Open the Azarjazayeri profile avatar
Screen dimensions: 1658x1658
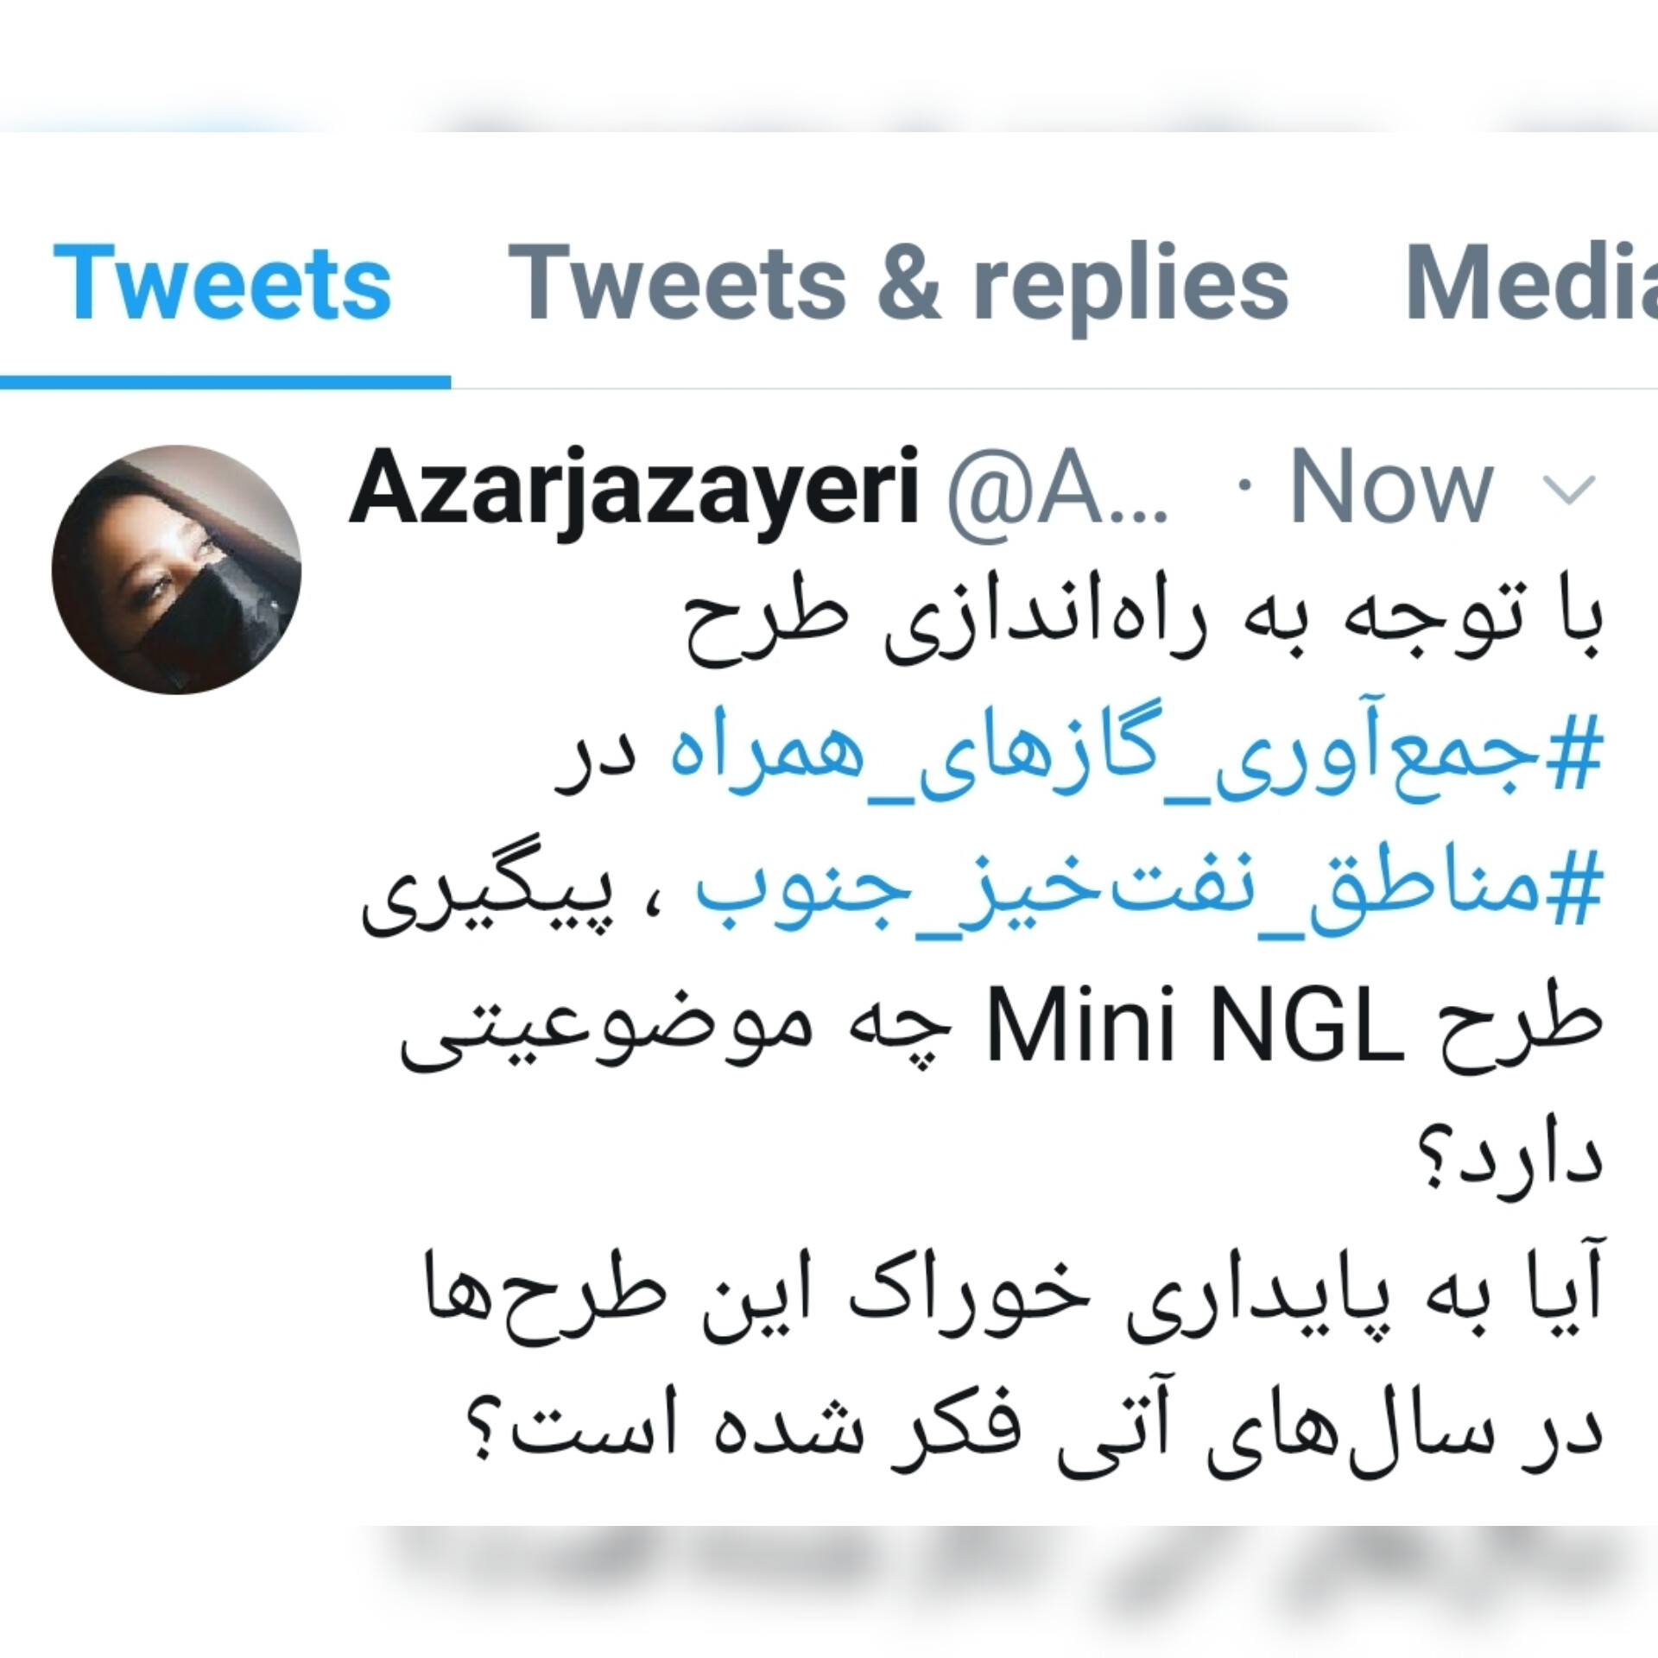point(177,569)
